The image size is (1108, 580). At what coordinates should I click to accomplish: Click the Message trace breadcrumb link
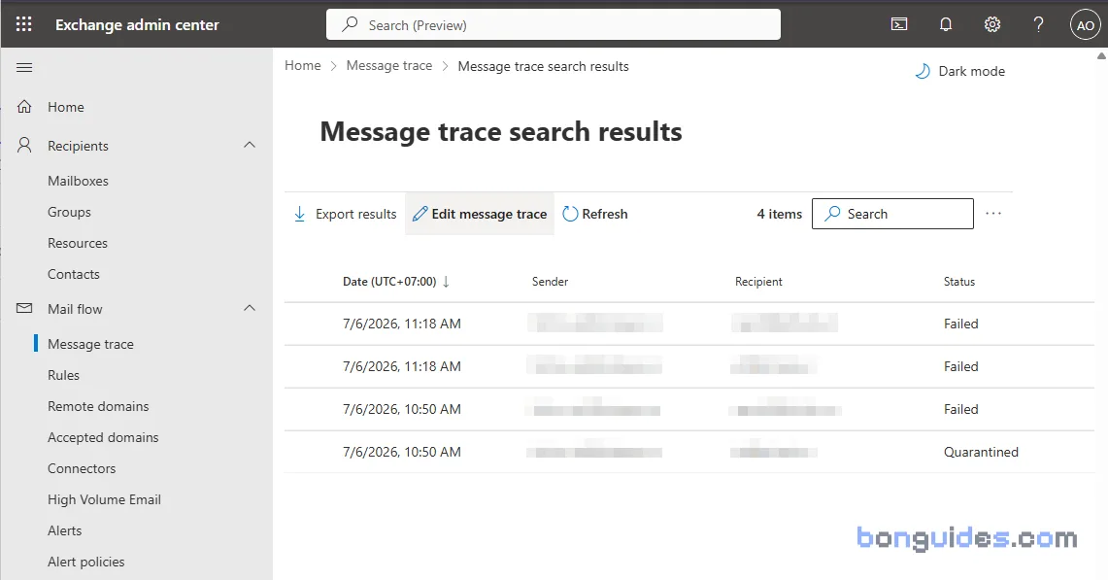(389, 66)
